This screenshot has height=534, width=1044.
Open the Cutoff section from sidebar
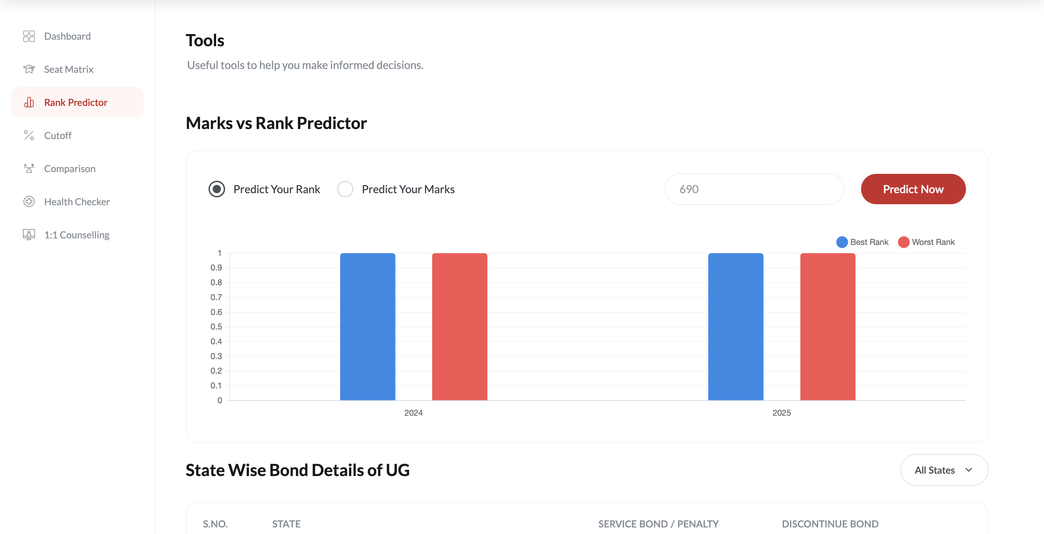coord(58,135)
